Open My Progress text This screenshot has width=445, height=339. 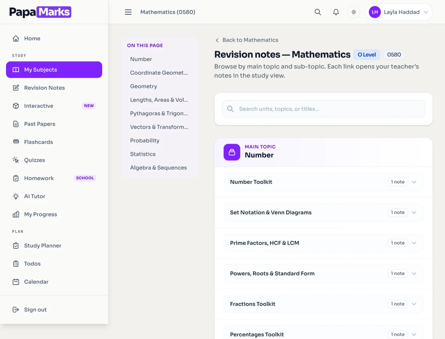pos(40,215)
